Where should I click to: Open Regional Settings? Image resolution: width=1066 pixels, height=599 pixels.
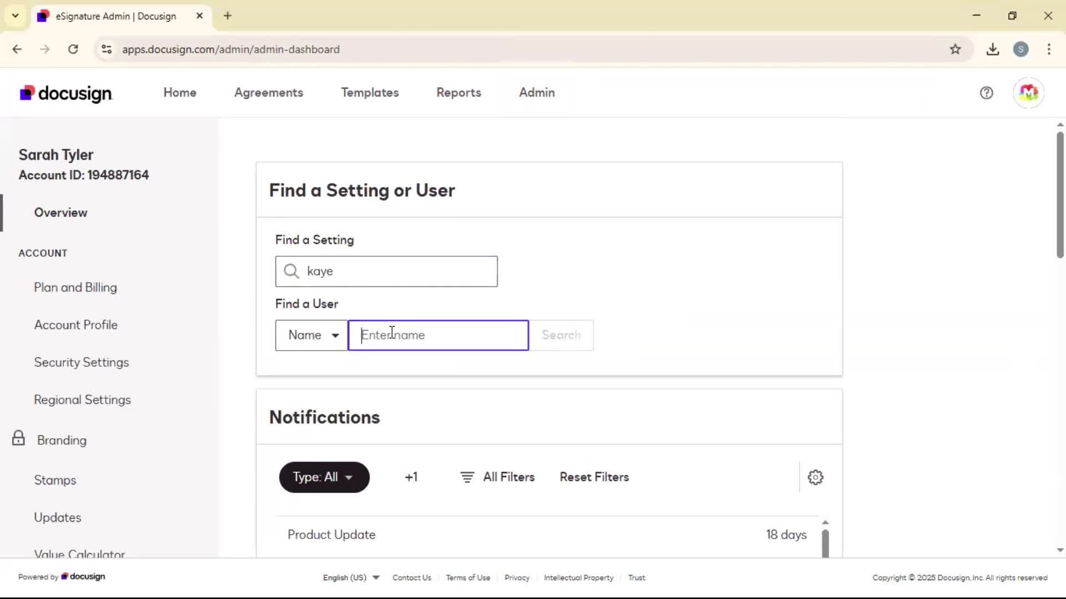pos(82,400)
